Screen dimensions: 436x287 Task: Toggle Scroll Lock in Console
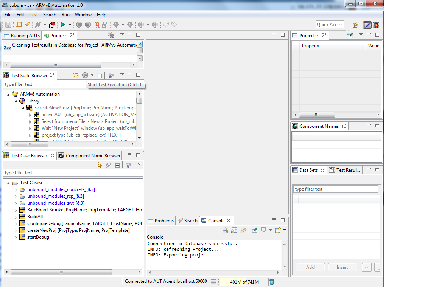point(234,230)
